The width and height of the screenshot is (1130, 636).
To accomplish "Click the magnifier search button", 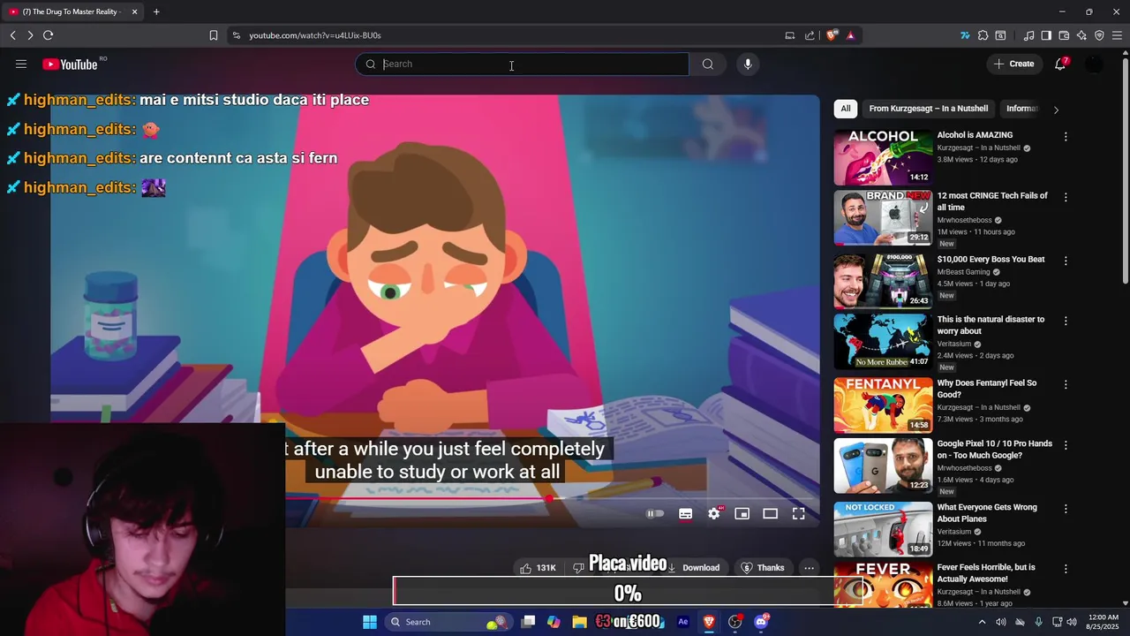I will coord(707,64).
